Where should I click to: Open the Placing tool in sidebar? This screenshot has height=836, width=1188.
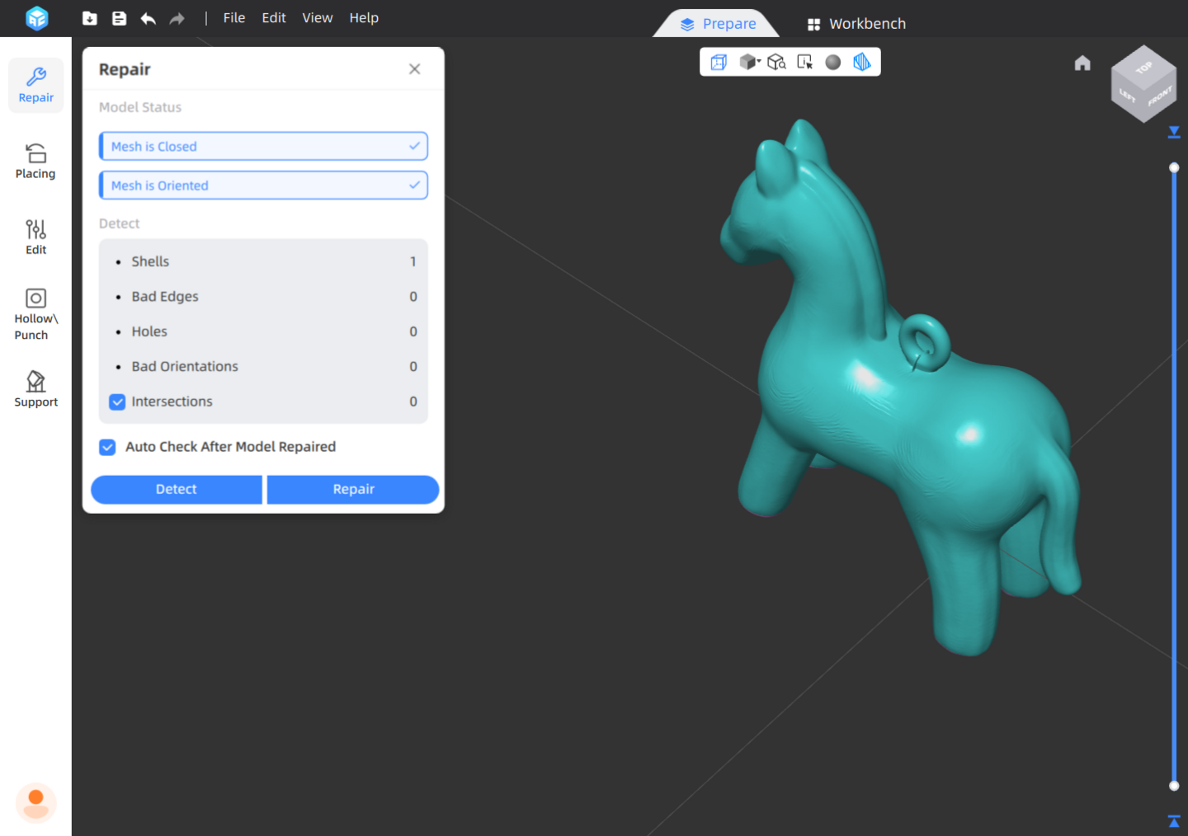pyautogui.click(x=35, y=161)
